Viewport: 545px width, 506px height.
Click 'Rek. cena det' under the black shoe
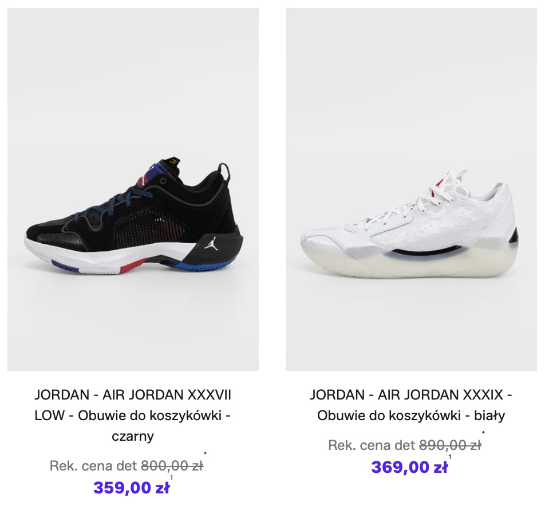pyautogui.click(x=94, y=466)
